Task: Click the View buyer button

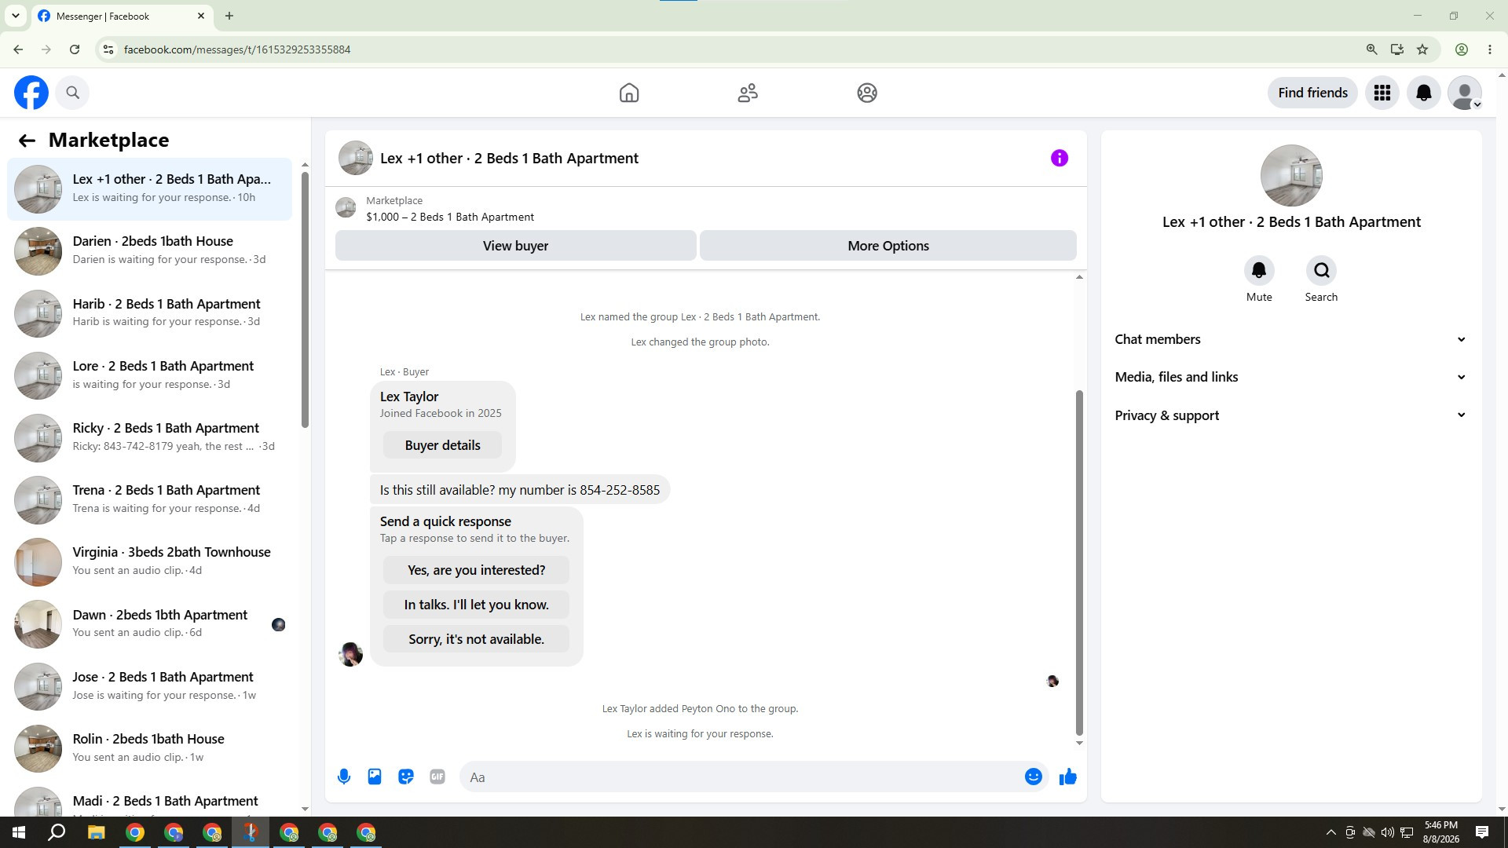Action: (515, 246)
